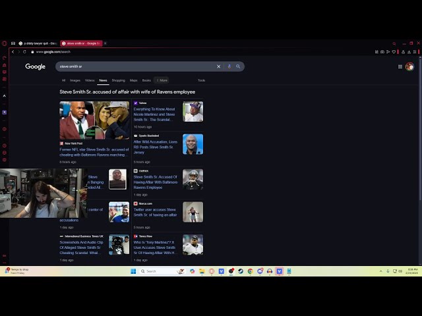Switch to the Videos results tab
The image size is (422, 316).
[x=90, y=80]
